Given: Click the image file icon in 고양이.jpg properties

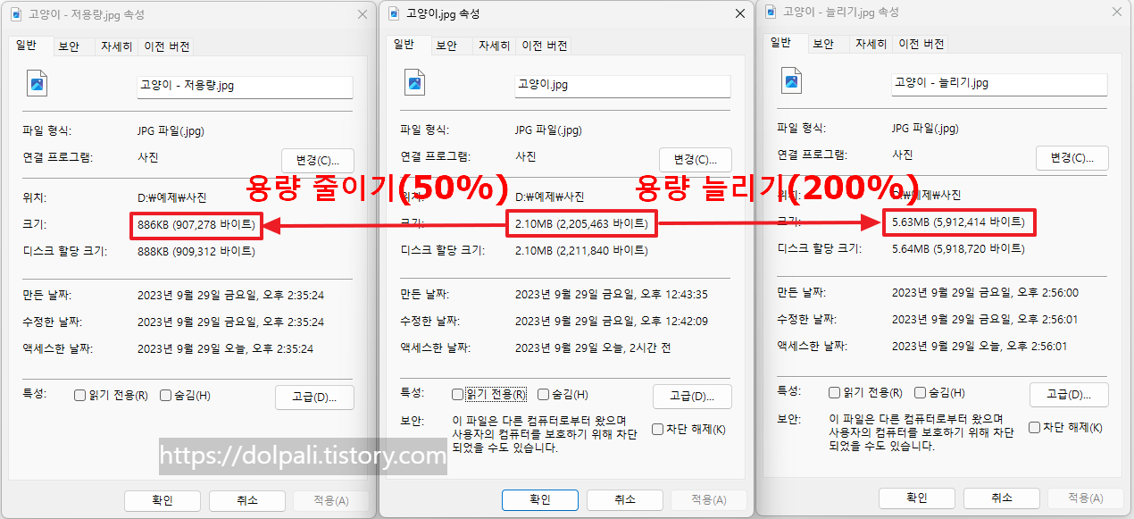Looking at the screenshot, I should (x=413, y=84).
